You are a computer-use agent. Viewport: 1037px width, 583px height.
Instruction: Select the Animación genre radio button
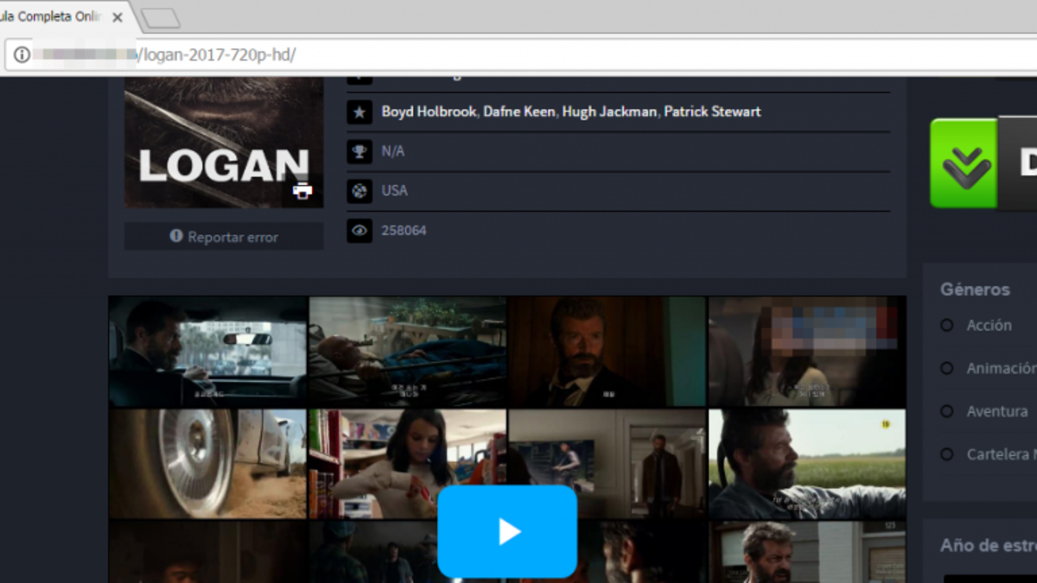tap(947, 369)
